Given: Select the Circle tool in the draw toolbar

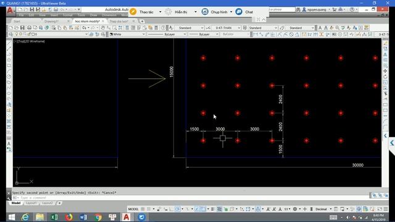Looking at the screenshot, I should pyautogui.click(x=9, y=76).
